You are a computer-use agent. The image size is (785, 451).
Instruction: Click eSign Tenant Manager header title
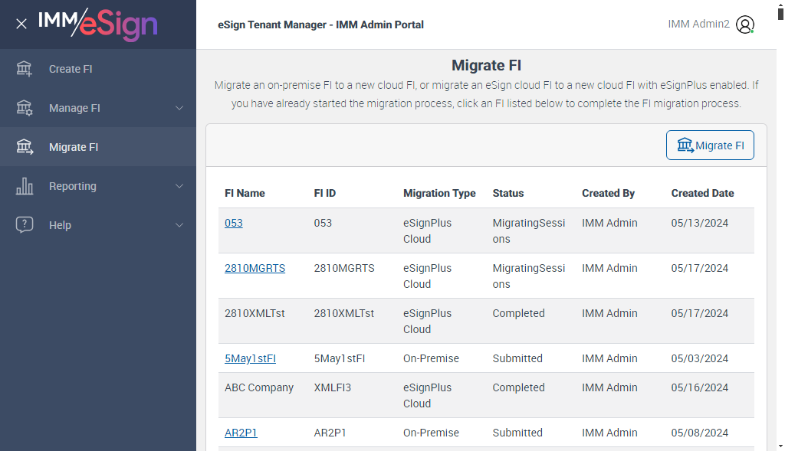[x=320, y=25]
